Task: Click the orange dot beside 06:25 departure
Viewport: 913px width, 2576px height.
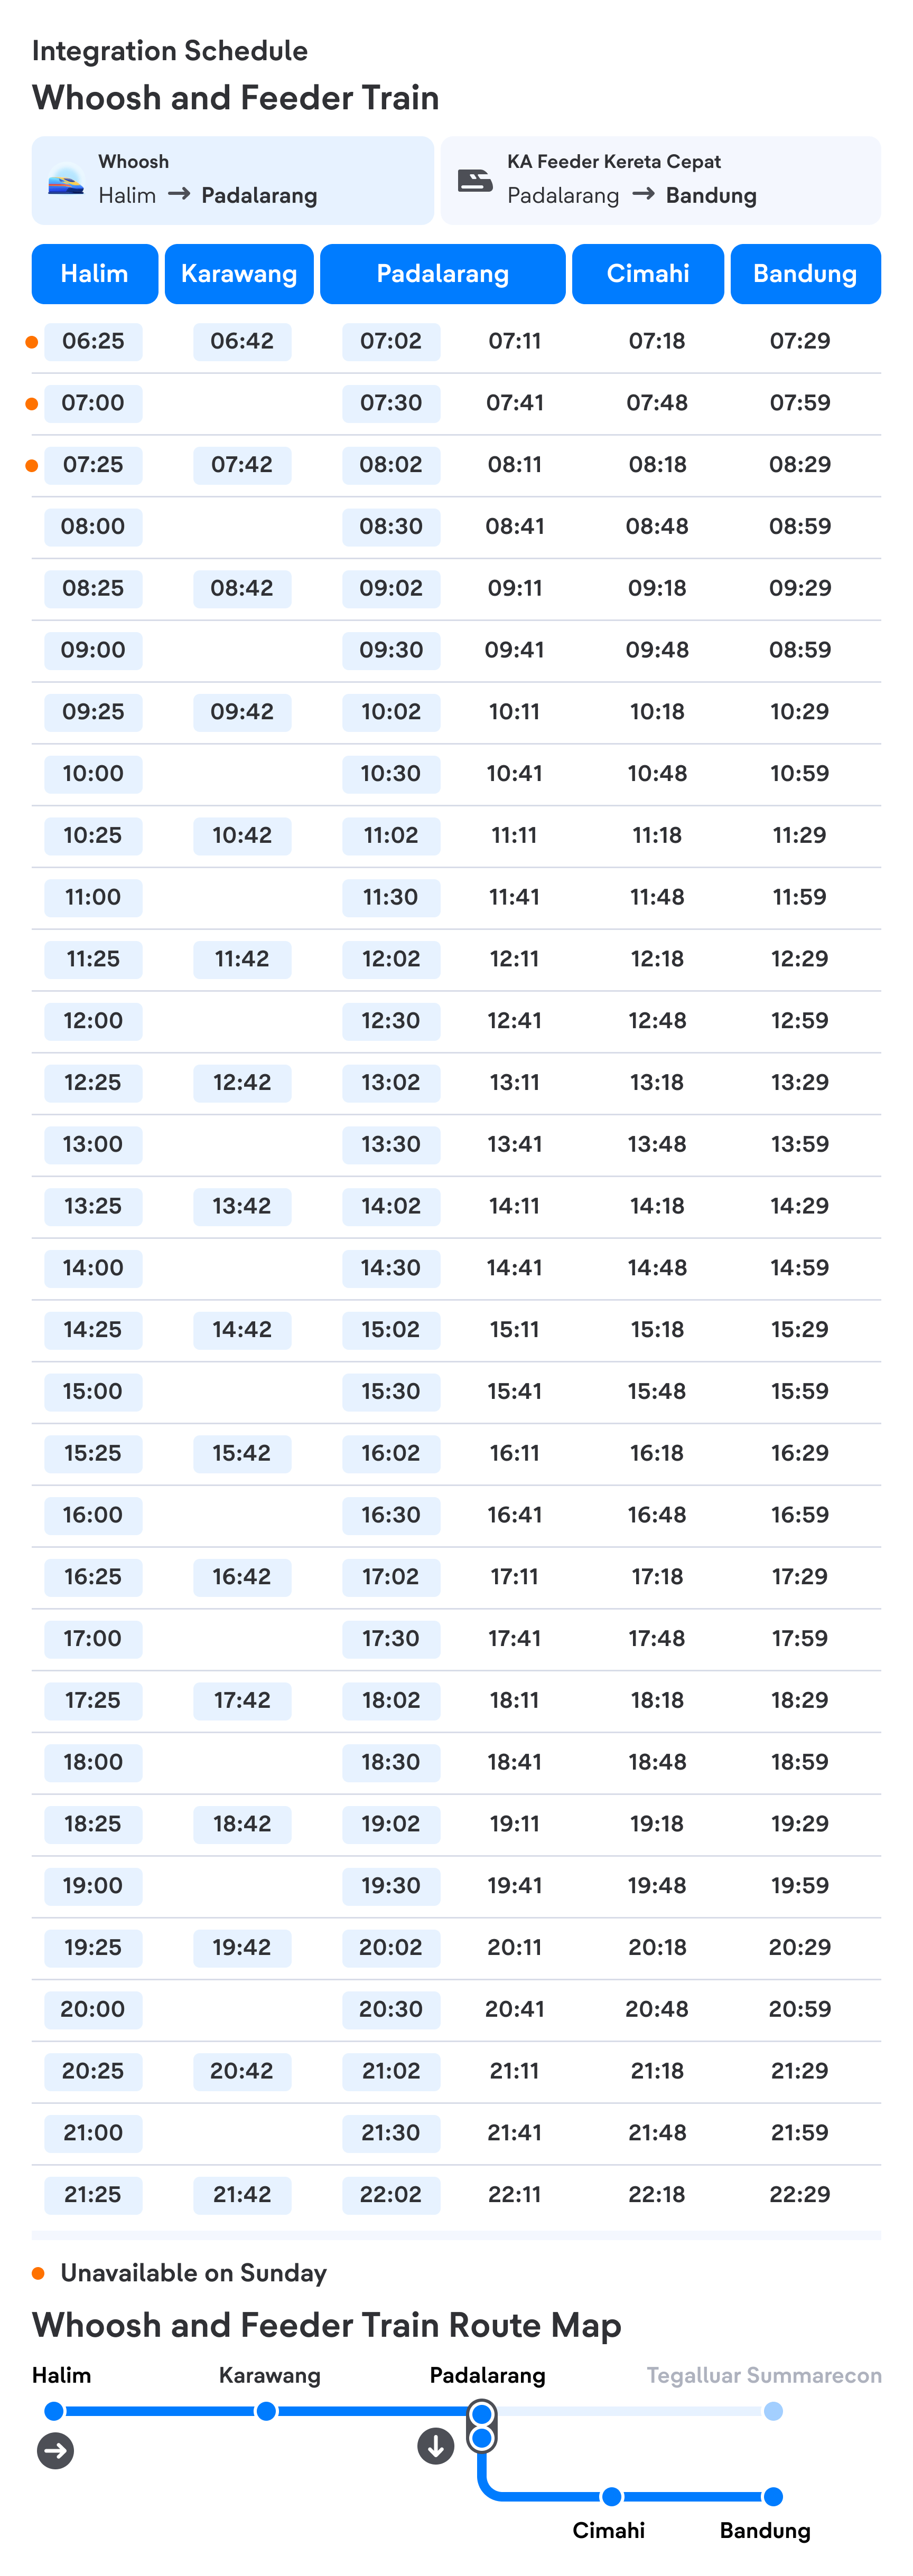Action: pyautogui.click(x=32, y=342)
